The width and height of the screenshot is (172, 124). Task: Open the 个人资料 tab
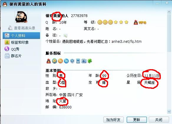[x=21, y=35]
